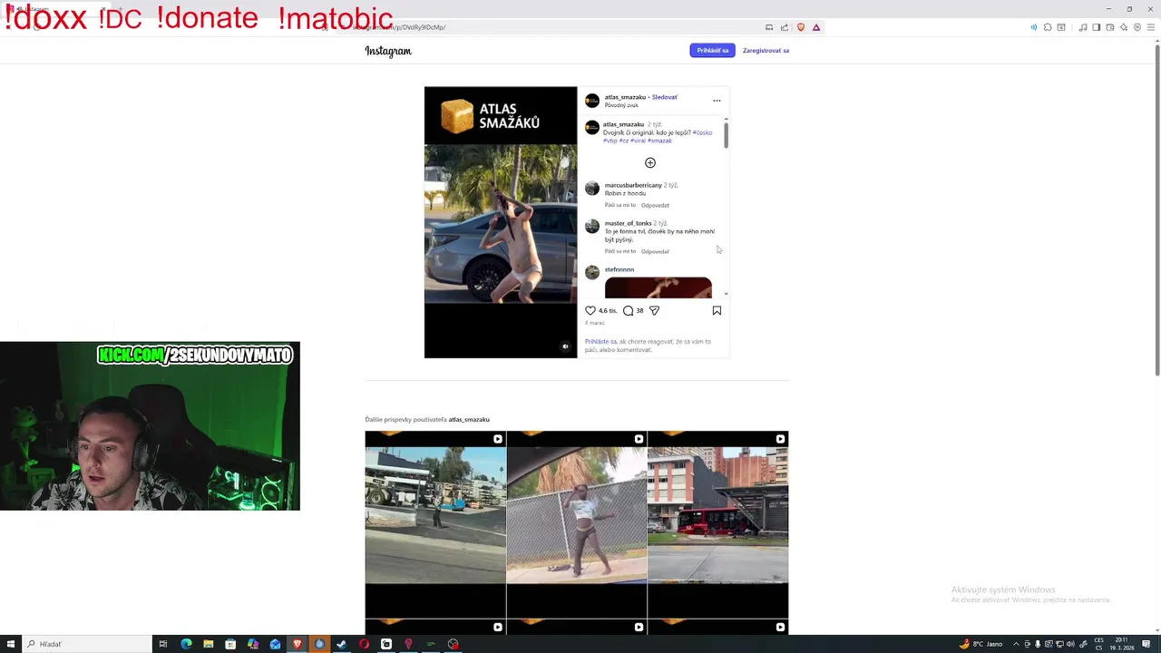Open Opera browser from the taskbar
The width and height of the screenshot is (1161, 653).
point(364,644)
